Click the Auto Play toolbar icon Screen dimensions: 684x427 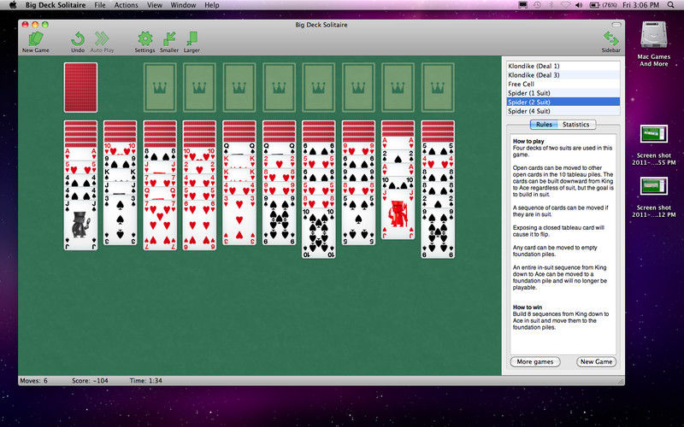pos(102,42)
